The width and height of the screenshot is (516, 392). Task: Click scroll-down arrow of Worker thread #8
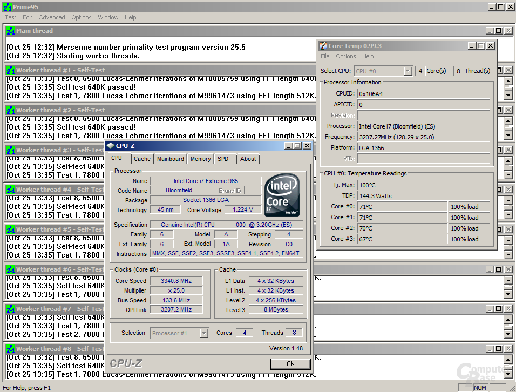(x=508, y=374)
